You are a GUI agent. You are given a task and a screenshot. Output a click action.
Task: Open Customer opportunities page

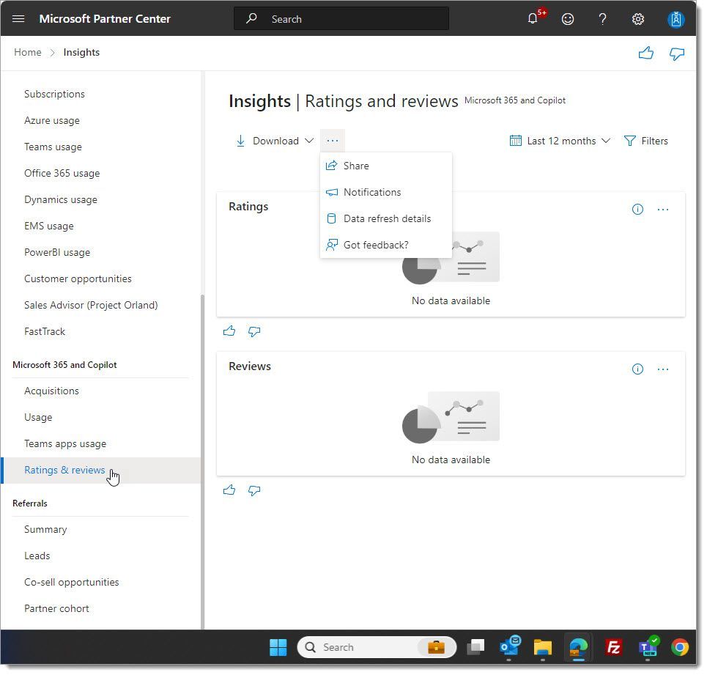pyautogui.click(x=78, y=279)
